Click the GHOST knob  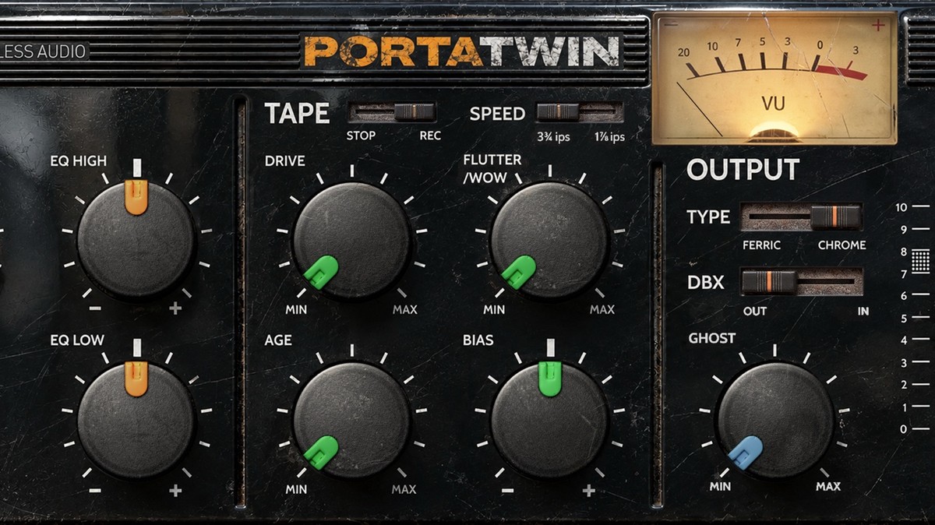pos(775,420)
